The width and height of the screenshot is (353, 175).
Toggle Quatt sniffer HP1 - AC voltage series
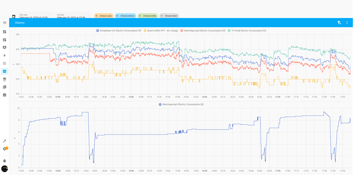[161, 30]
